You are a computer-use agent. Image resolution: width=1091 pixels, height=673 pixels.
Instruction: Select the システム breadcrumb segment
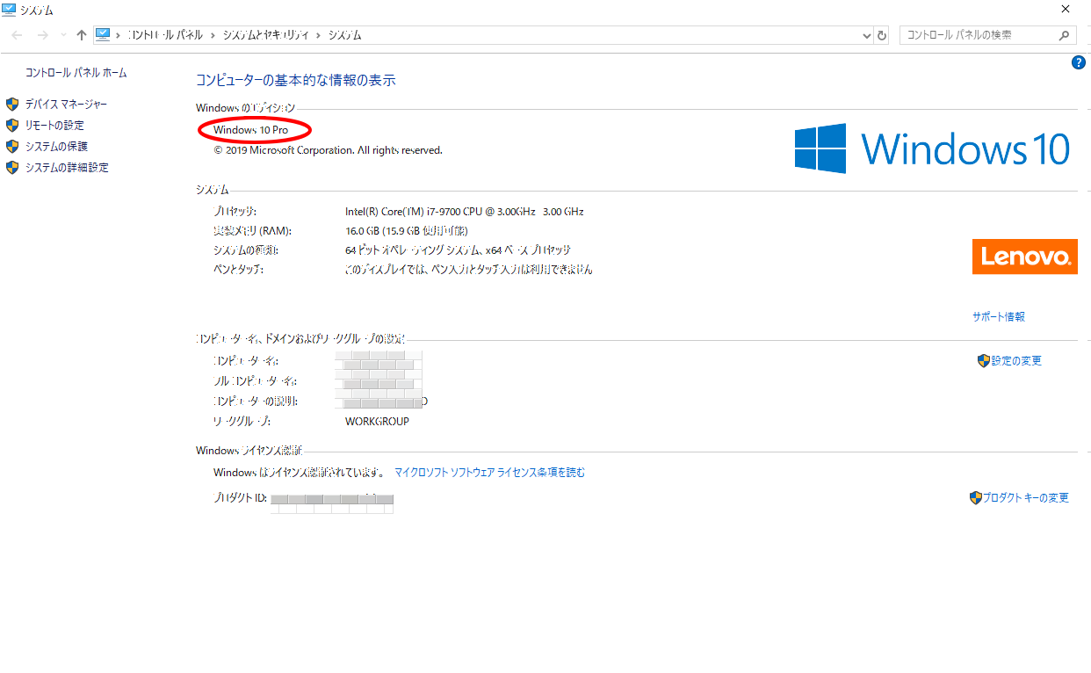(344, 35)
